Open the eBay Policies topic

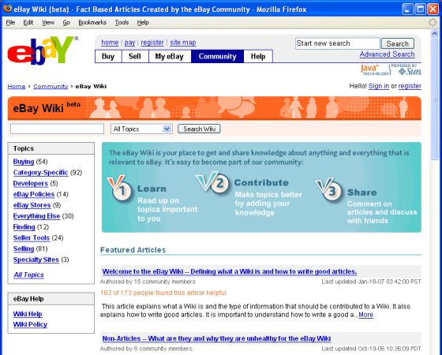coord(34,194)
